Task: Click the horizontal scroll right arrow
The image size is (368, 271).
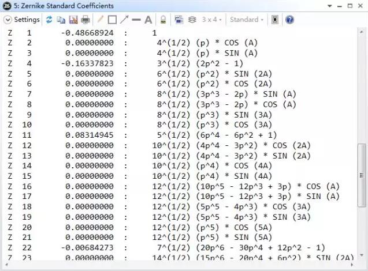Action: tap(352, 265)
